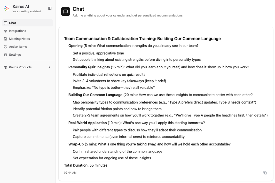Viewport: 275px width, 183px height.
Task: Click the plug icon next to Integrations
Action: pyautogui.click(x=6, y=31)
